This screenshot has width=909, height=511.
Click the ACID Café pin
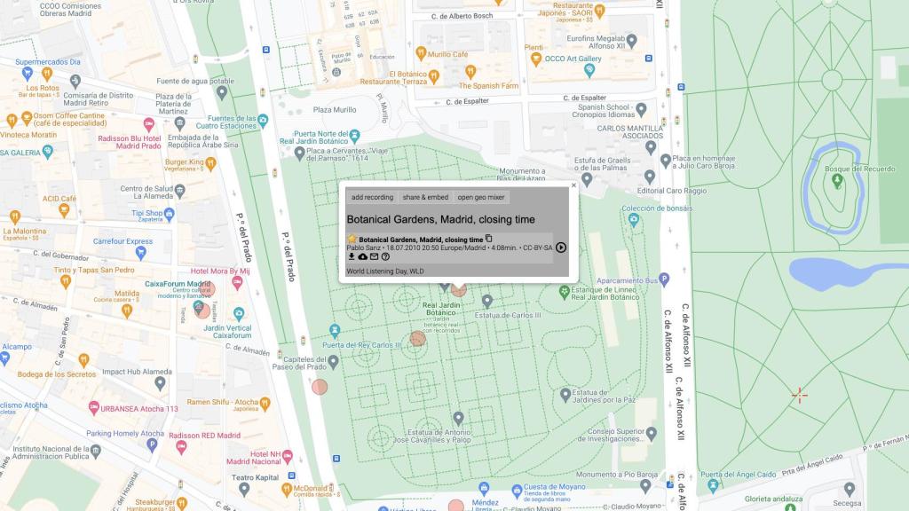64,209
